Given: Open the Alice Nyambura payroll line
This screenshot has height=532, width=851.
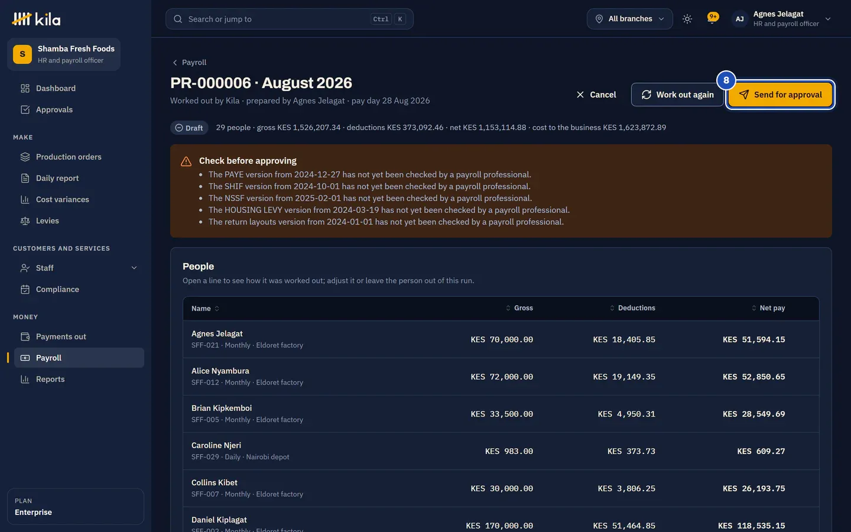Looking at the screenshot, I should [501, 377].
